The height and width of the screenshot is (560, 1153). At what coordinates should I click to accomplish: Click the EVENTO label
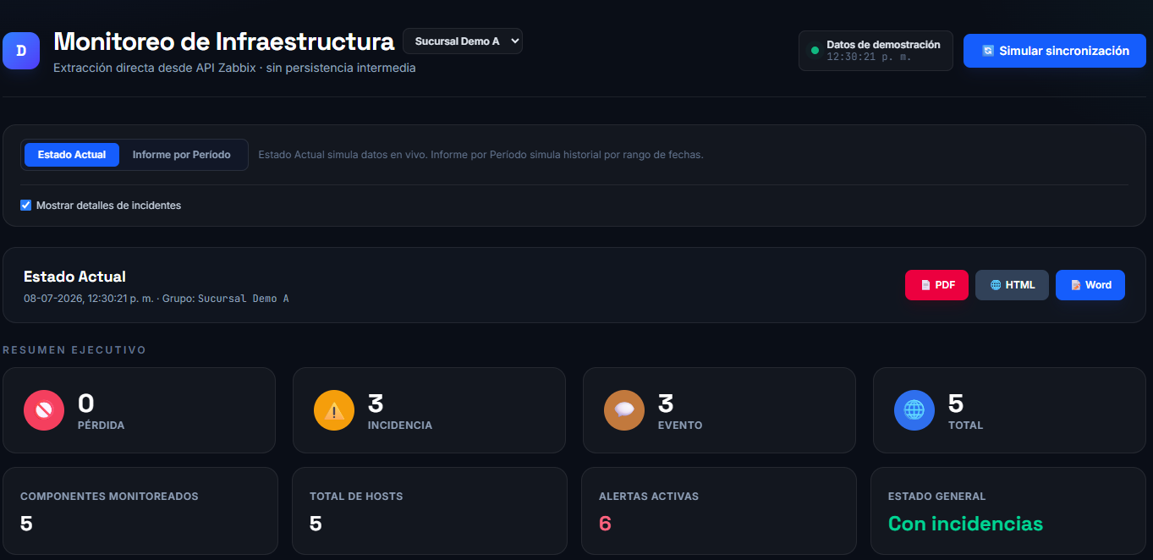tap(680, 425)
